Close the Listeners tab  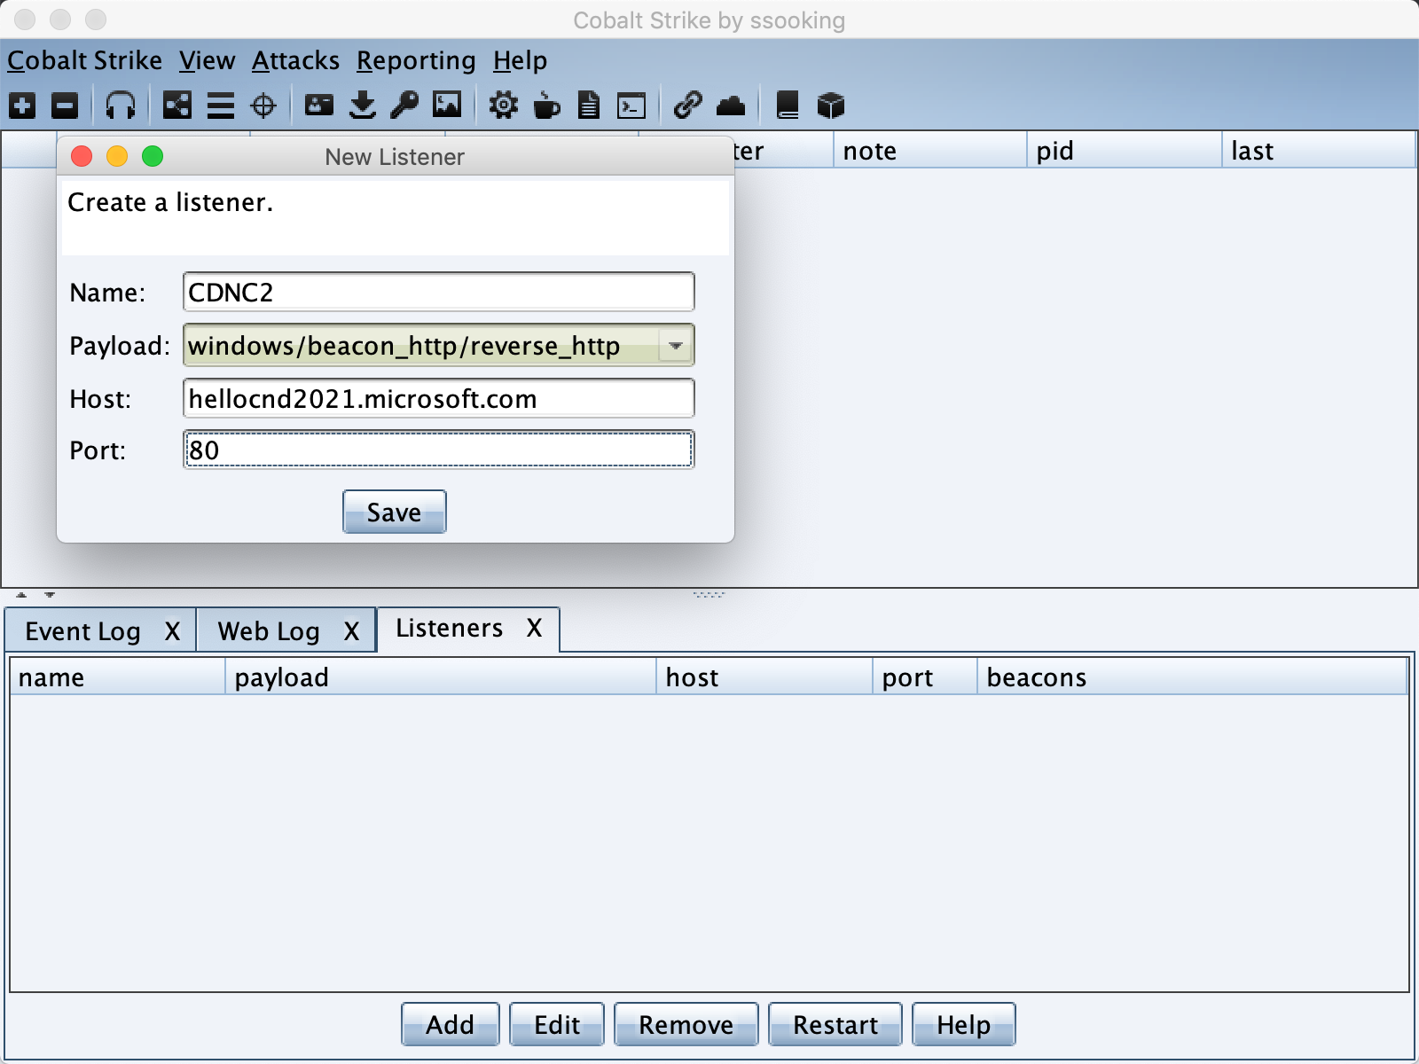[534, 628]
